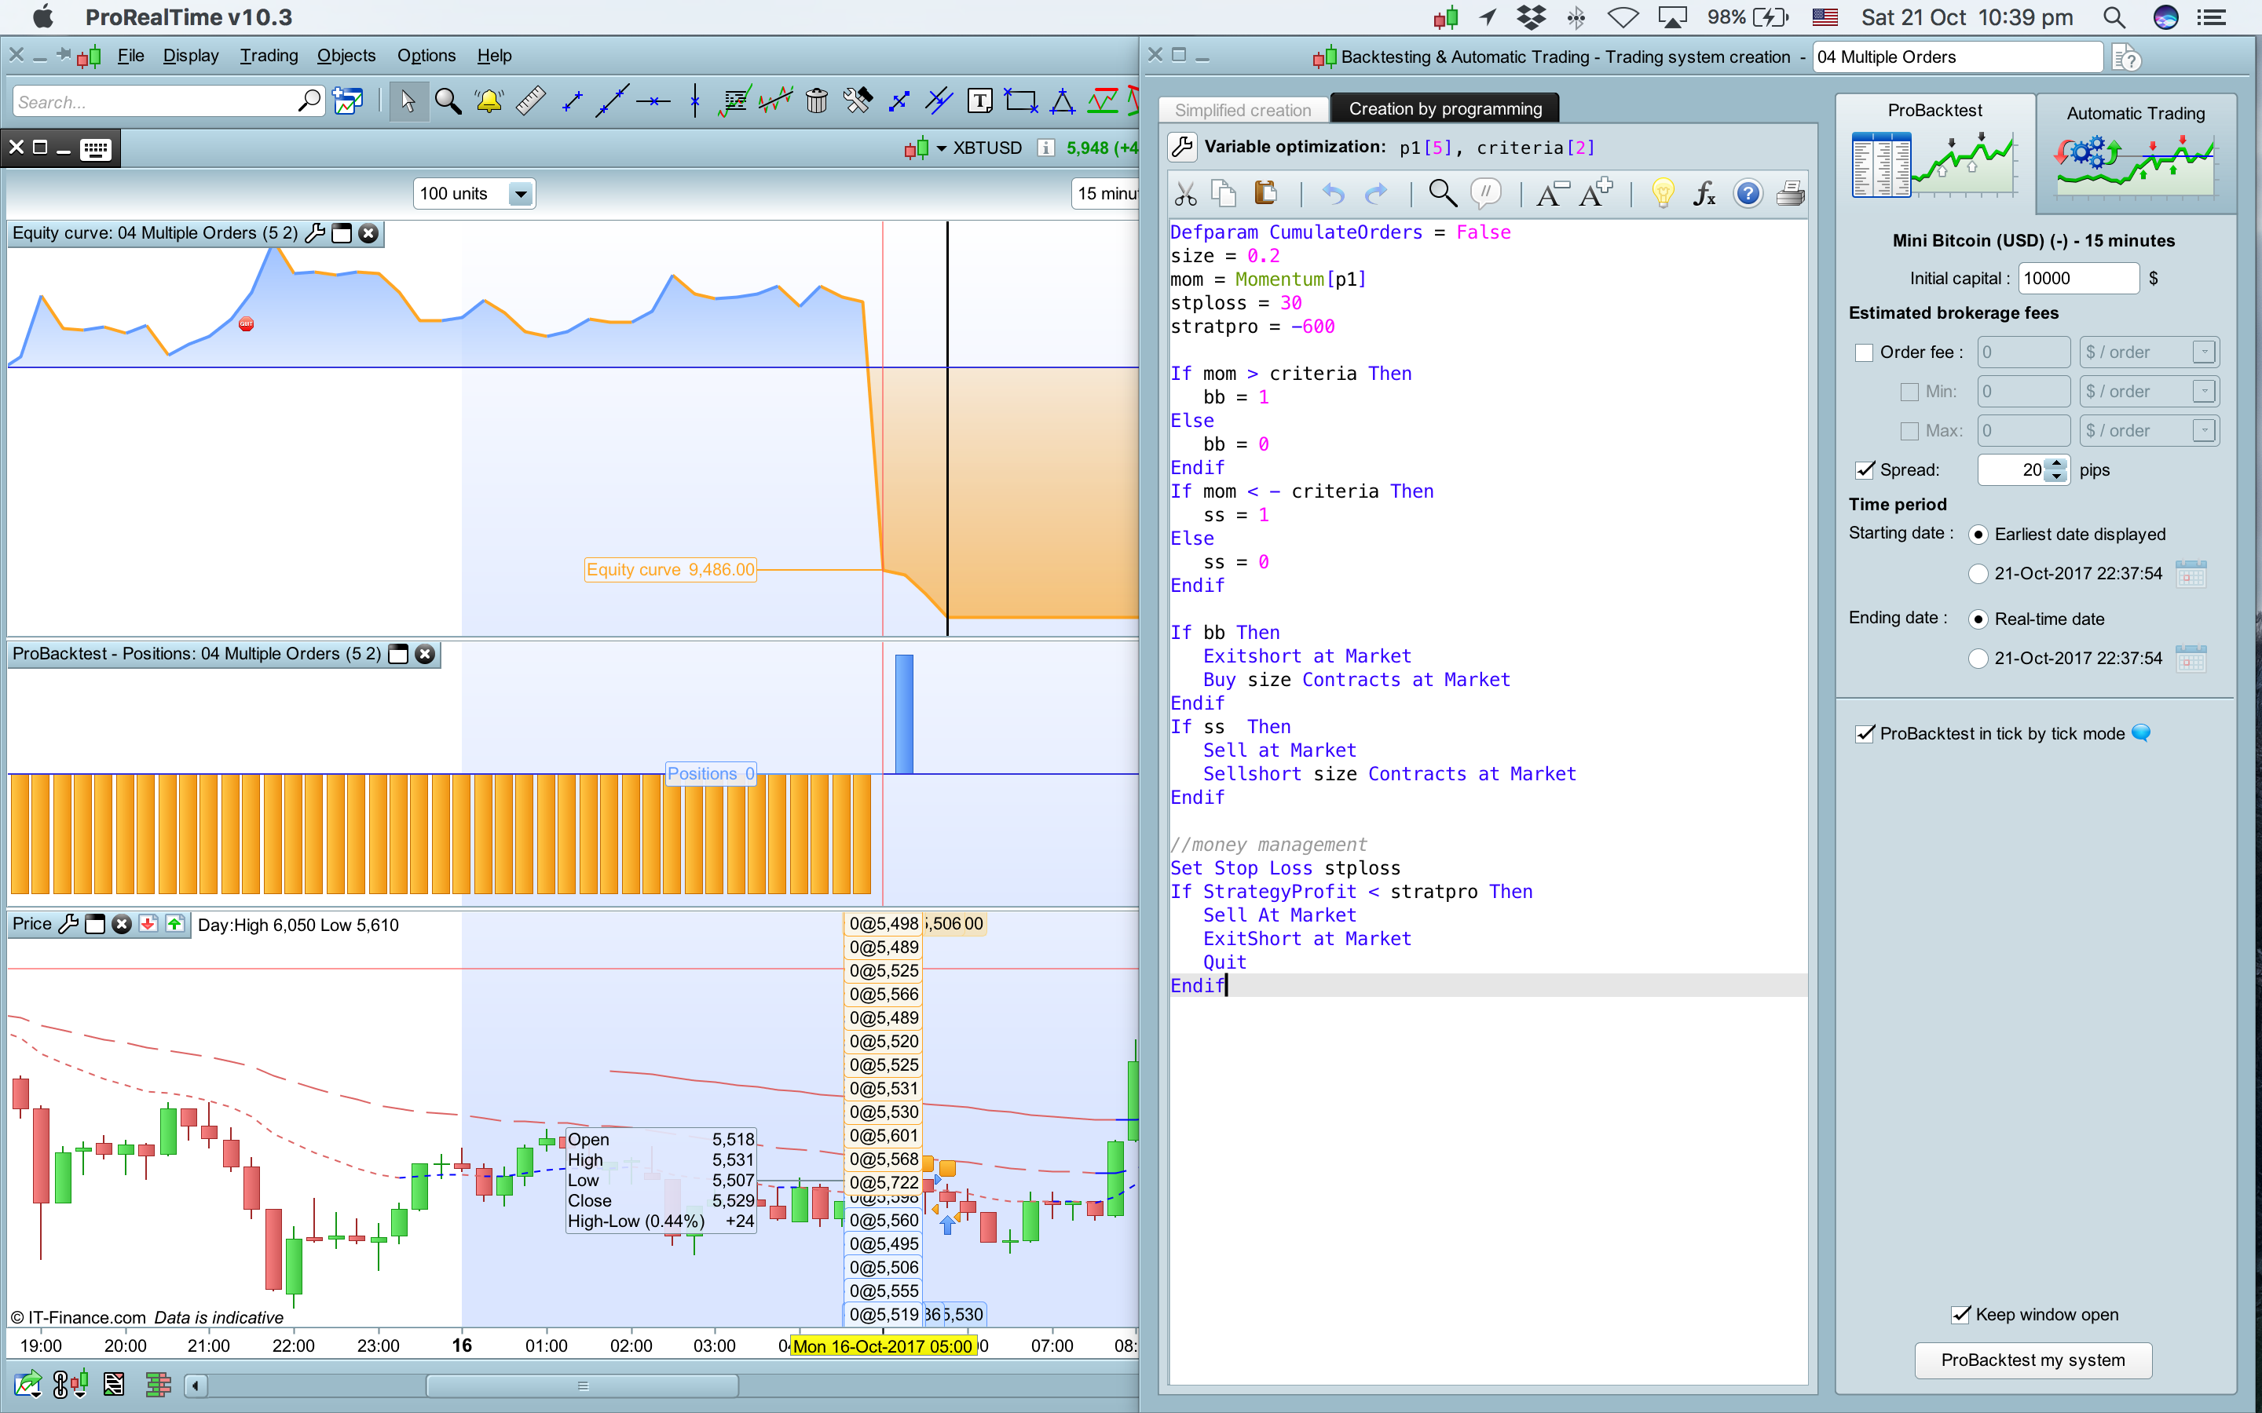Open the fx function library icon
Screen dimensions: 2262x1413
pos(1704,193)
